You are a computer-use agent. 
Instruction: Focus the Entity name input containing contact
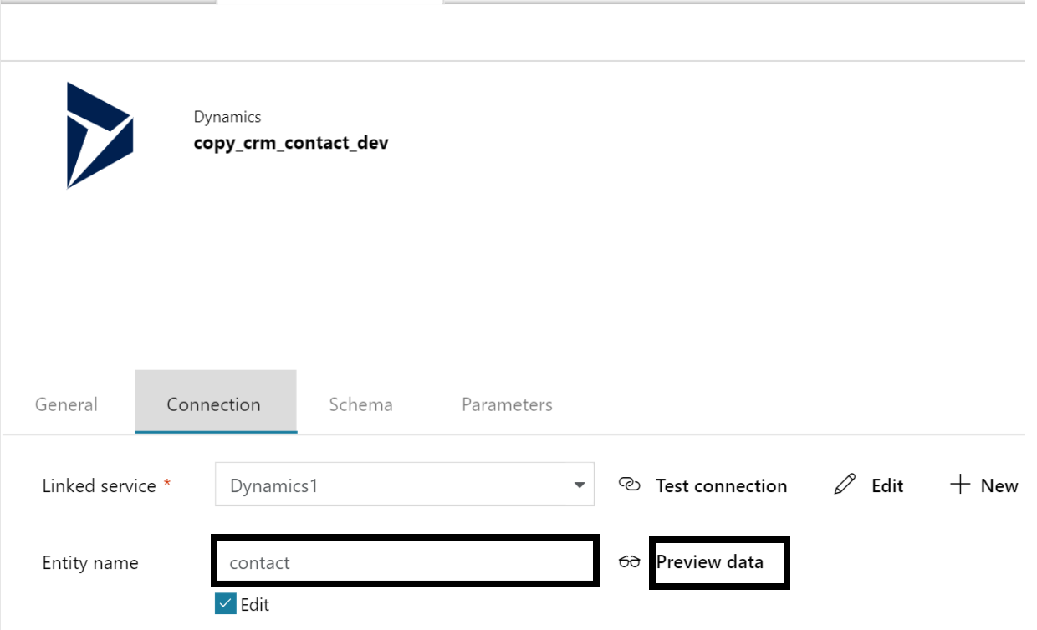click(404, 562)
